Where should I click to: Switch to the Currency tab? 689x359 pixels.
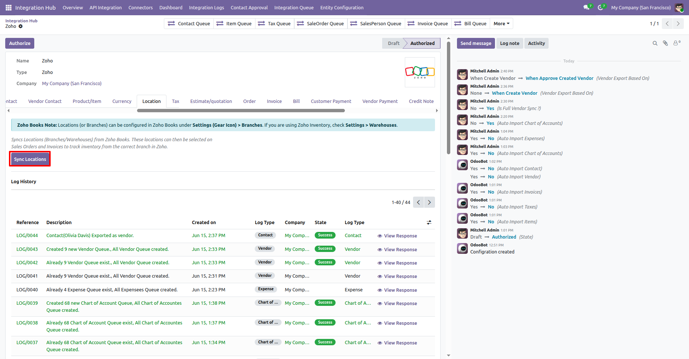[122, 101]
